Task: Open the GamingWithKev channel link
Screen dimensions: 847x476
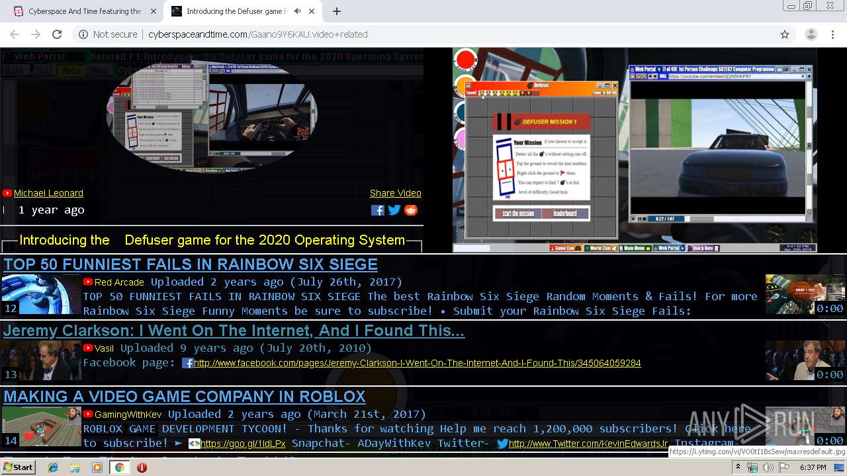Action: click(x=128, y=415)
